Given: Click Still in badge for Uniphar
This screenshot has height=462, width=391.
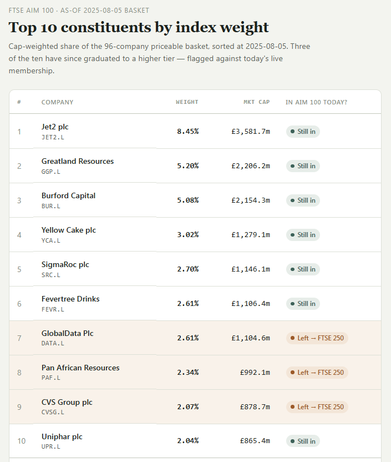Looking at the screenshot, I should coord(303,441).
